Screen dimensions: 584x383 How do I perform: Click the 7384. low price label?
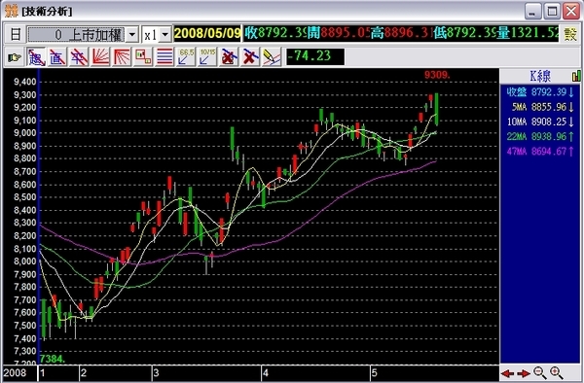[53, 360]
